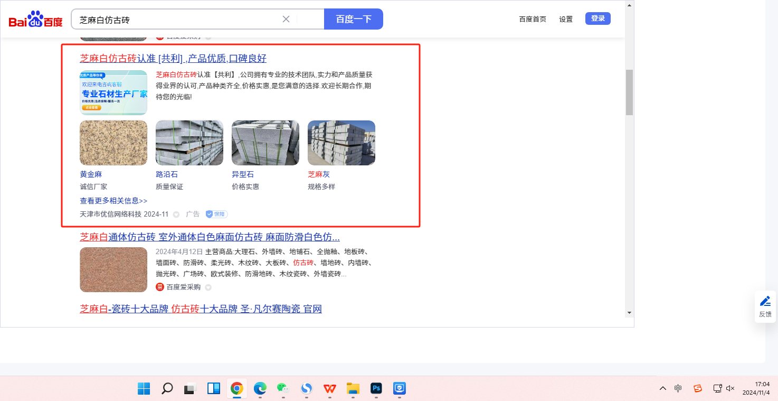The image size is (778, 401).
Task: Expand dropdown next to 天津市优信网络科技 2024-11
Action: 176,215
